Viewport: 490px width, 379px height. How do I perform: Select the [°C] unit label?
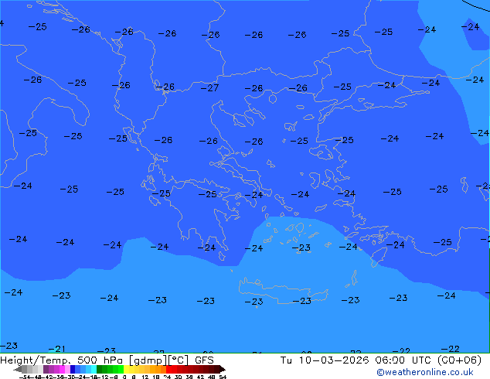click(x=179, y=360)
